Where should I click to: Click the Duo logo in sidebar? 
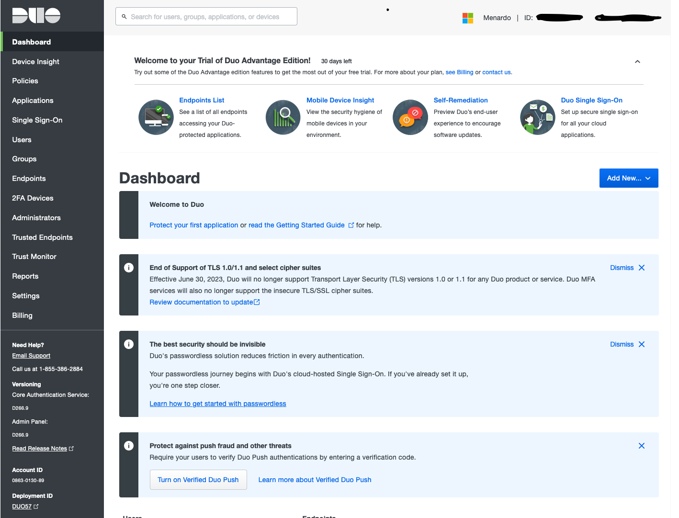click(36, 15)
